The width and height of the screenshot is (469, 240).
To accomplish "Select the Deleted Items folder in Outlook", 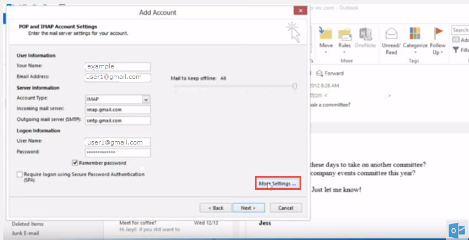I will (28, 224).
